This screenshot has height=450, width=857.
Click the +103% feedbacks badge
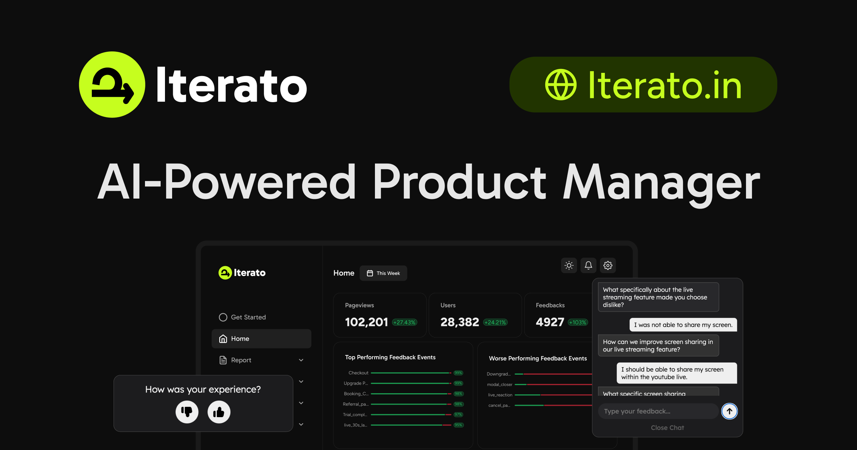pyautogui.click(x=578, y=322)
